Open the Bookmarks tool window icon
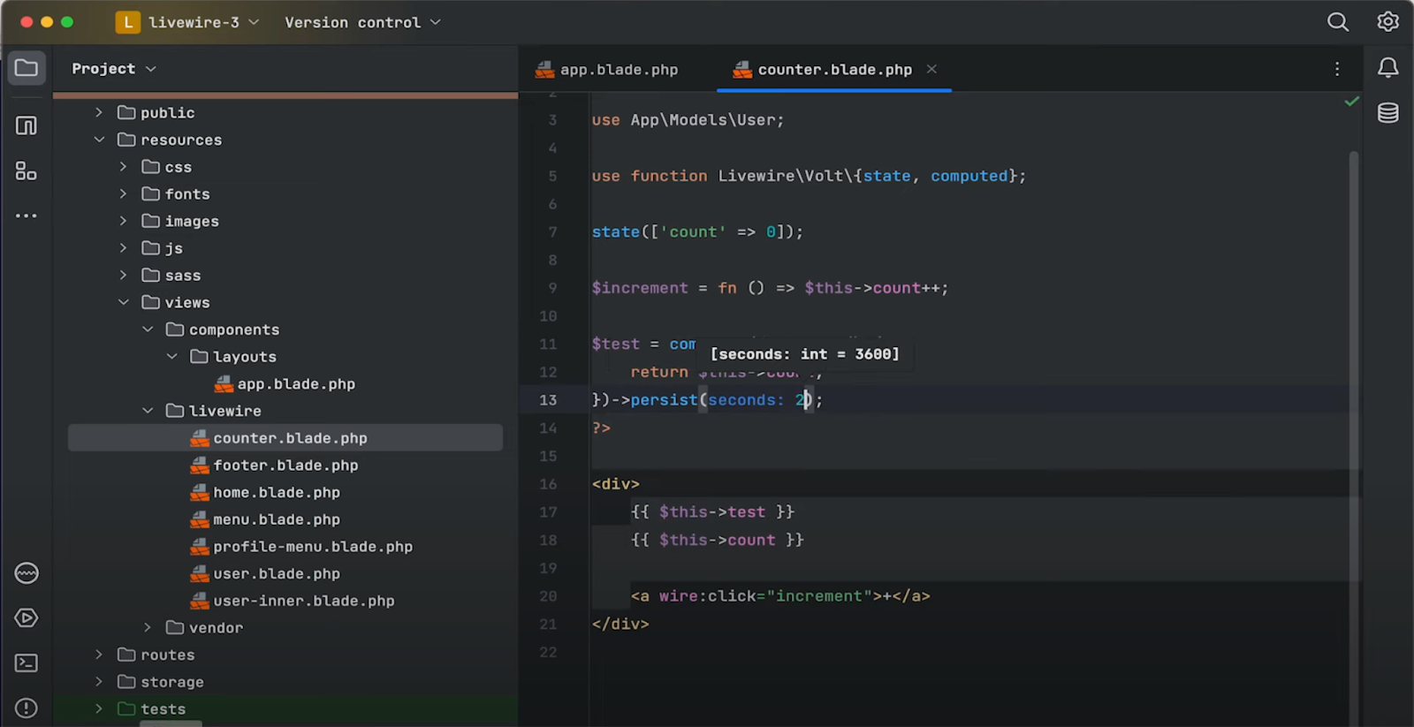1414x727 pixels. [x=27, y=125]
